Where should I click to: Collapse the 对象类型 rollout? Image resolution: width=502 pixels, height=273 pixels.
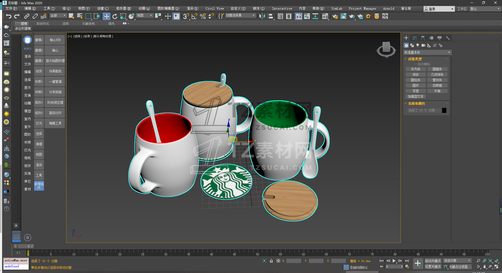coord(415,59)
